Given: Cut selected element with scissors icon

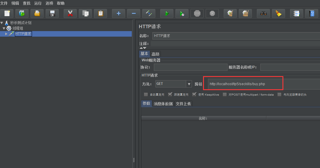Looking at the screenshot, I should (x=70, y=13).
